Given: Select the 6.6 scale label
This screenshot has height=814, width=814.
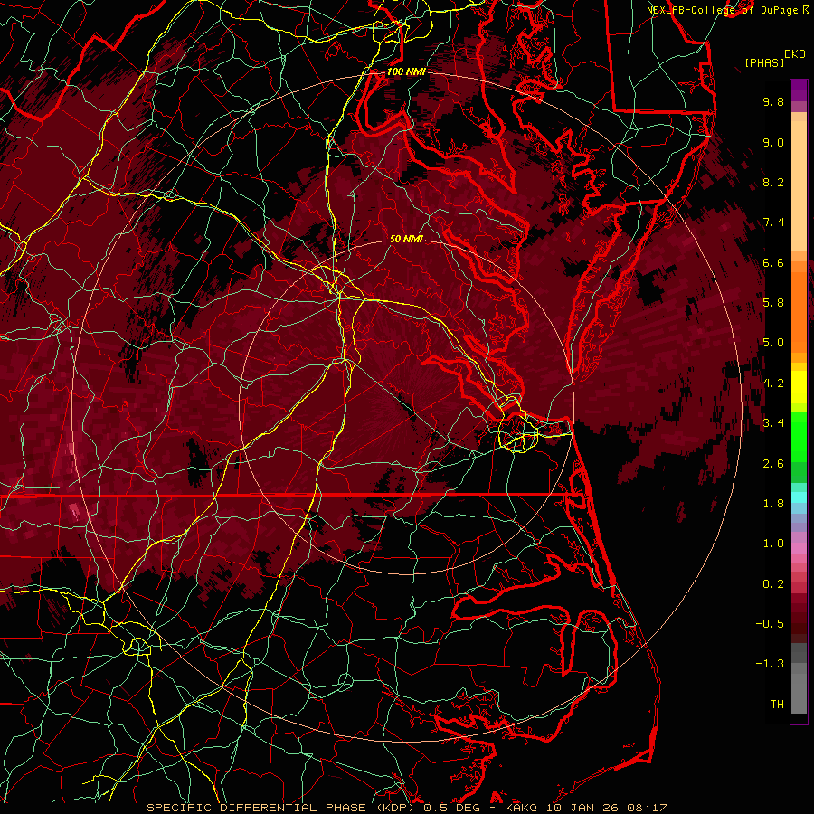Looking at the screenshot, I should click(773, 262).
